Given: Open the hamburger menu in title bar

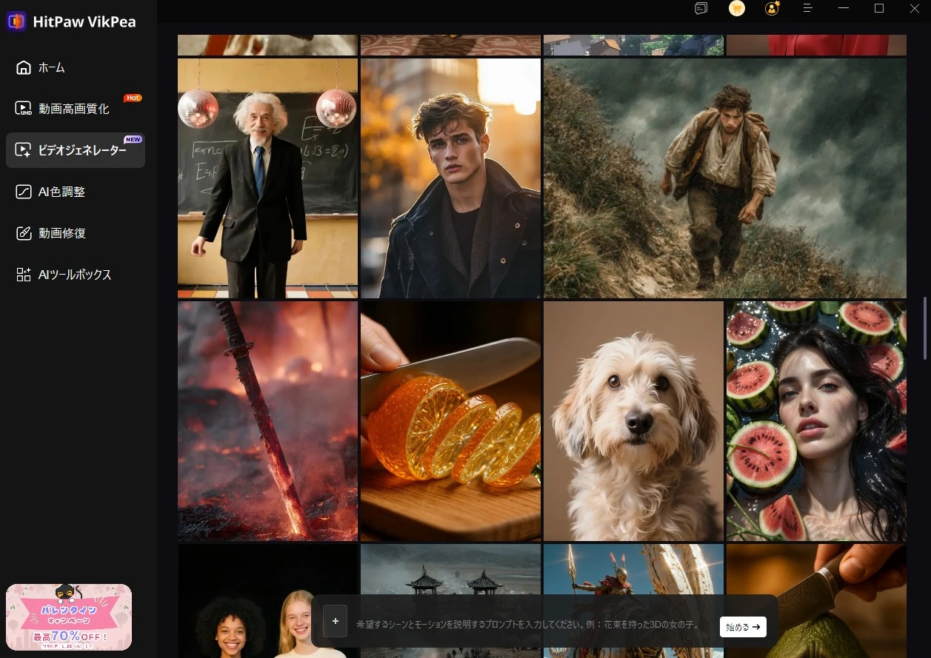Looking at the screenshot, I should [808, 8].
